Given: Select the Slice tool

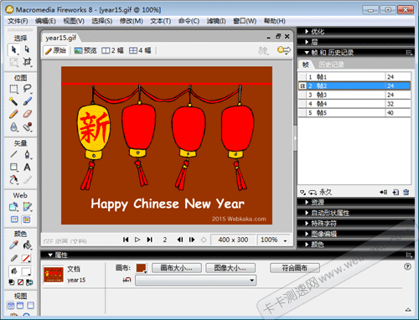Looking at the screenshot, I should pos(27,207).
